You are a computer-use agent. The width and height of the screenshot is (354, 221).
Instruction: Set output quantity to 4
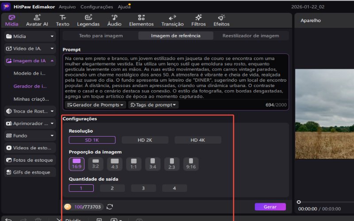coord(174,188)
